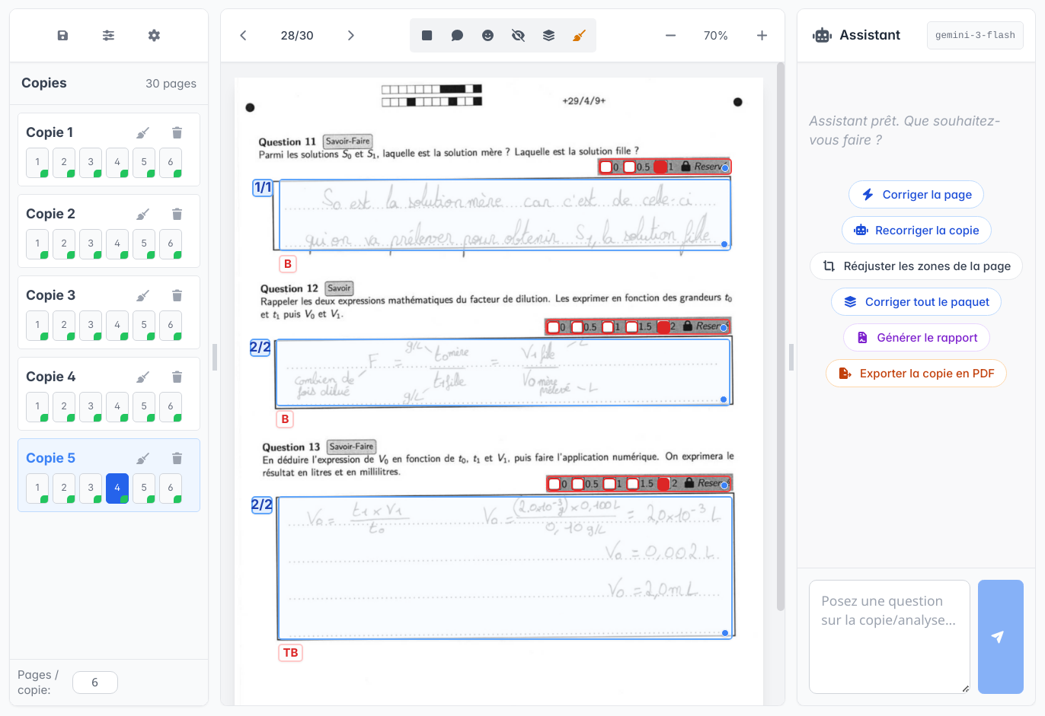Check the 1.5 score box for Question 12
This screenshot has height=716, width=1045.
tap(632, 327)
